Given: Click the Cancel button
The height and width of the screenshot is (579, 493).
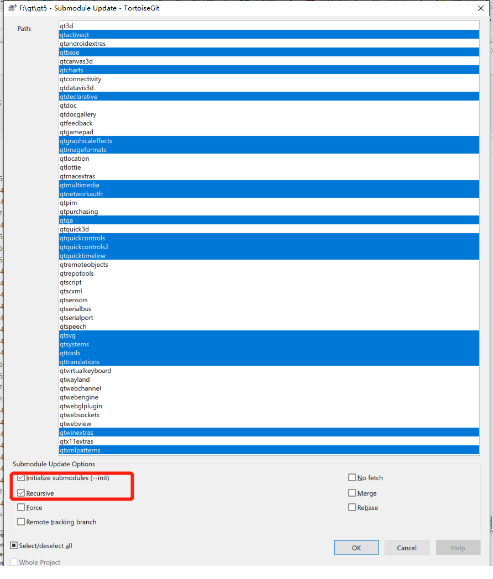Looking at the screenshot, I should pos(407,548).
